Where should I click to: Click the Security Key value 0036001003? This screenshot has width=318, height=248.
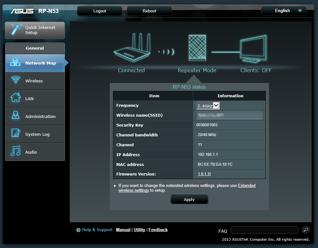click(207, 125)
